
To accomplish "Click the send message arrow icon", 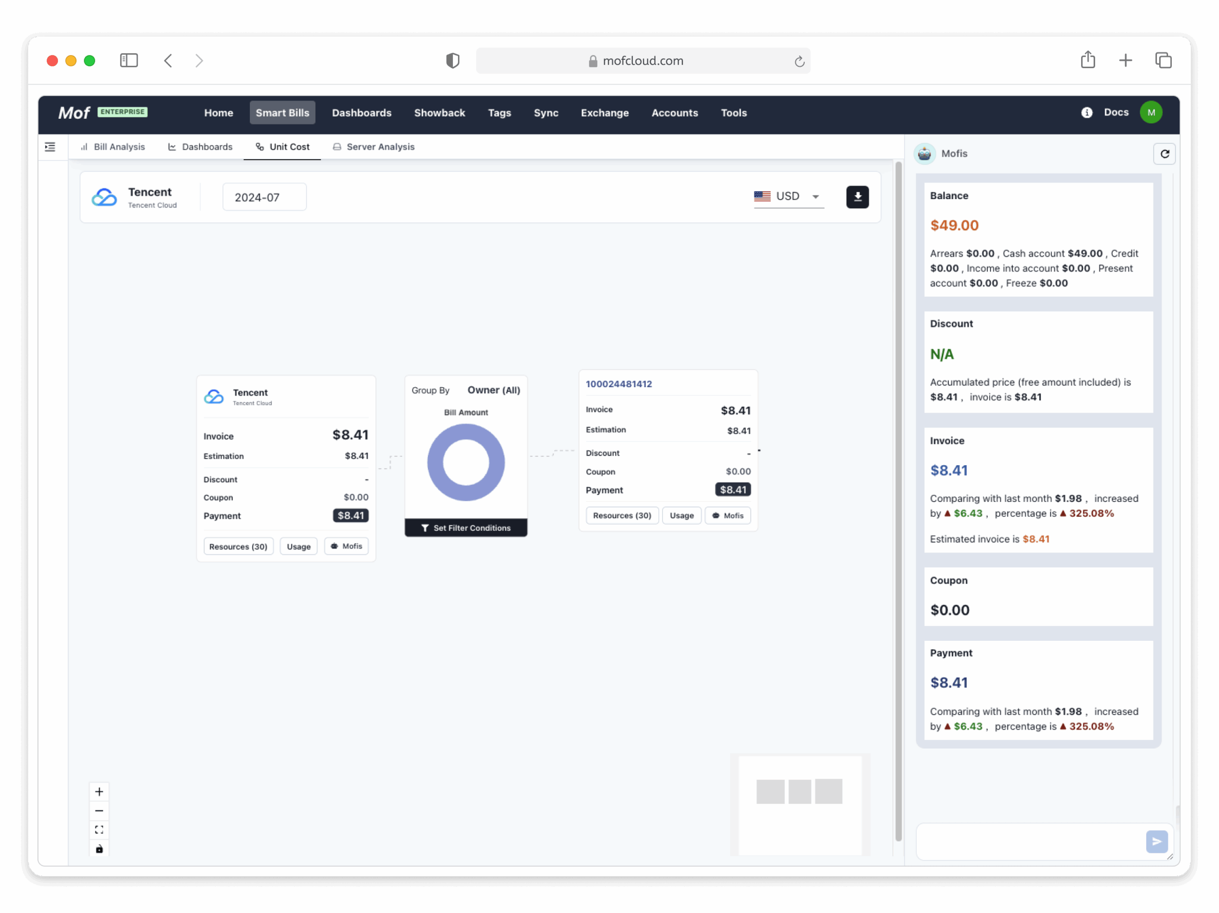I will pyautogui.click(x=1156, y=841).
